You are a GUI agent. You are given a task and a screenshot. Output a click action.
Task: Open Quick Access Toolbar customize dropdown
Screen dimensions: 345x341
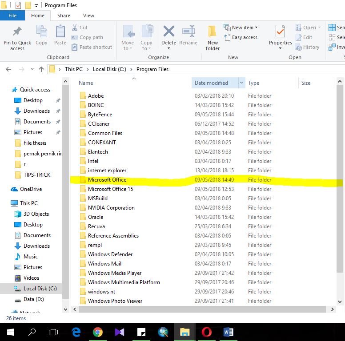(x=36, y=6)
